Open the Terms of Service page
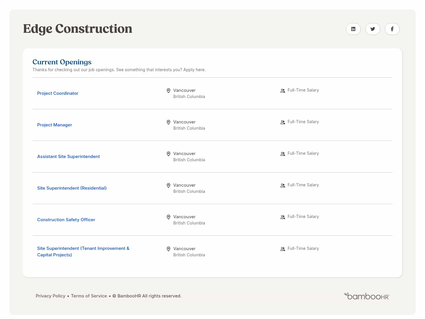The image size is (425, 319). tap(89, 296)
